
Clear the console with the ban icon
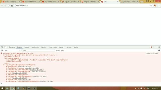coord(2,50)
